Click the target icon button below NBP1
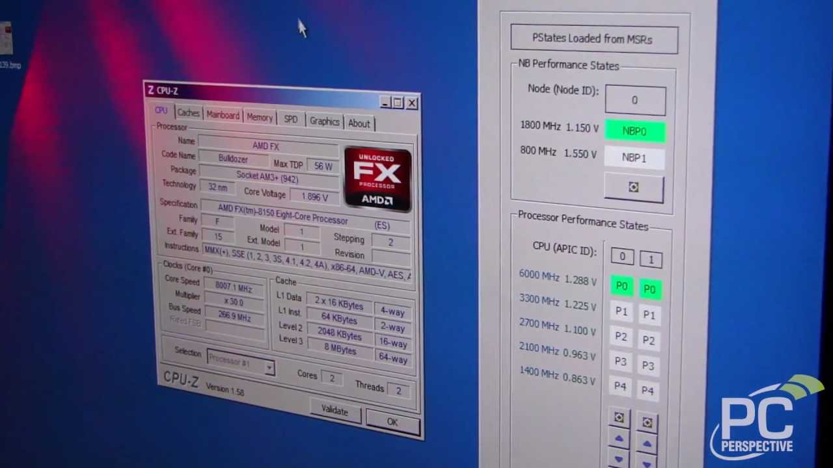 pos(634,187)
